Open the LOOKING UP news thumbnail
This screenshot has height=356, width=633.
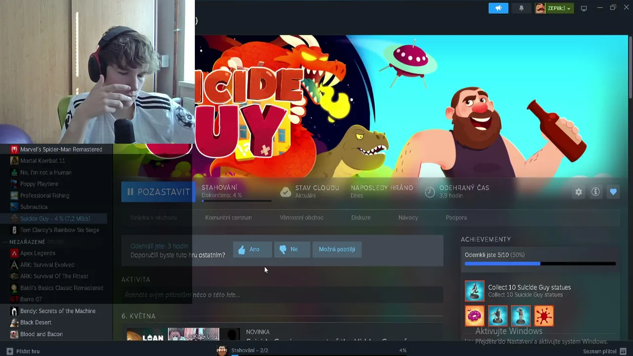193,335
